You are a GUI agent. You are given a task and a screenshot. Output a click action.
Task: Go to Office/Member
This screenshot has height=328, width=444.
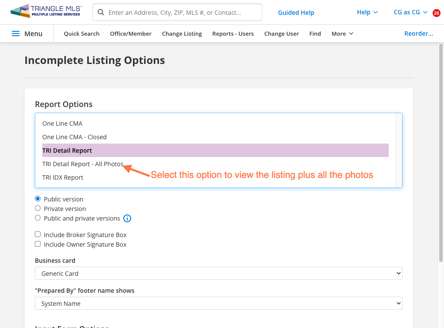pyautogui.click(x=131, y=33)
